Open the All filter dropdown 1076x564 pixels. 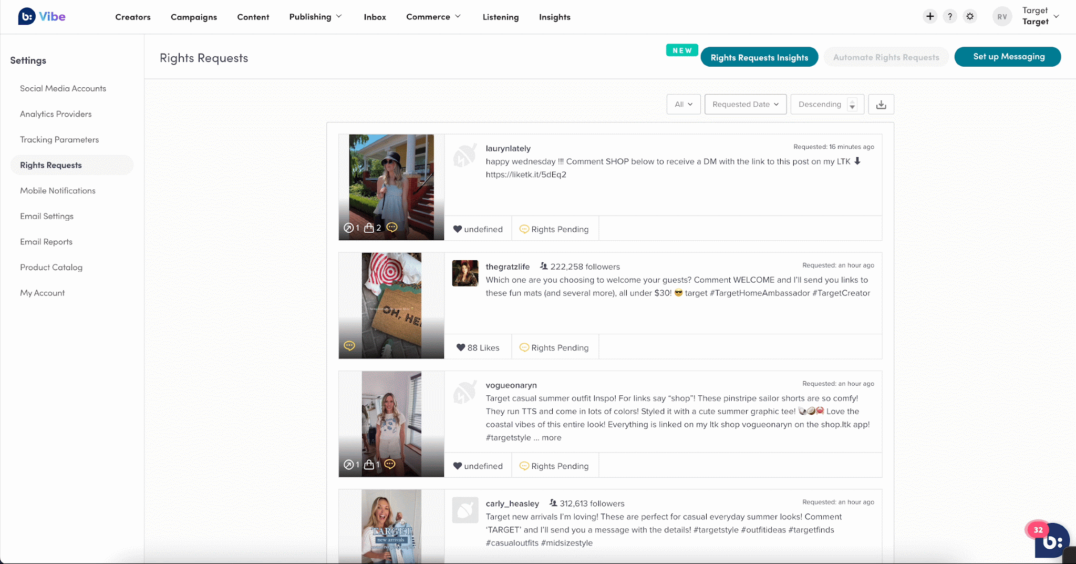[684, 104]
